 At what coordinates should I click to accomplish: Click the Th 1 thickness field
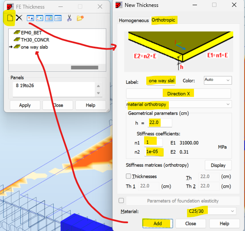tap(148, 186)
